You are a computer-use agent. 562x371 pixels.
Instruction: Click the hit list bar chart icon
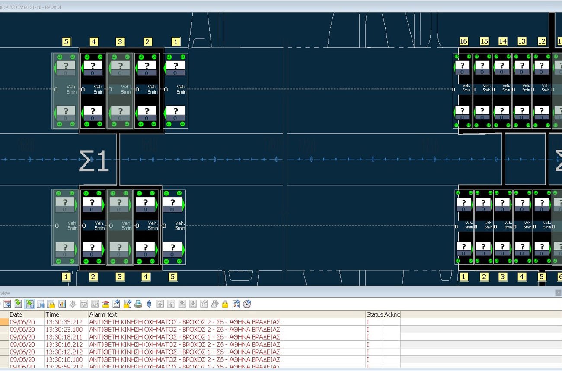click(x=62, y=304)
